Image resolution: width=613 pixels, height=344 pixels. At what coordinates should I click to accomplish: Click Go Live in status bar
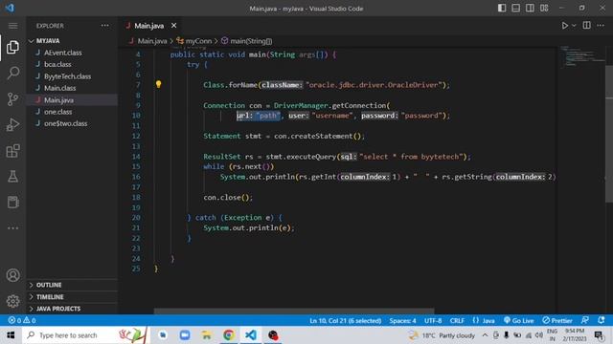(519, 321)
